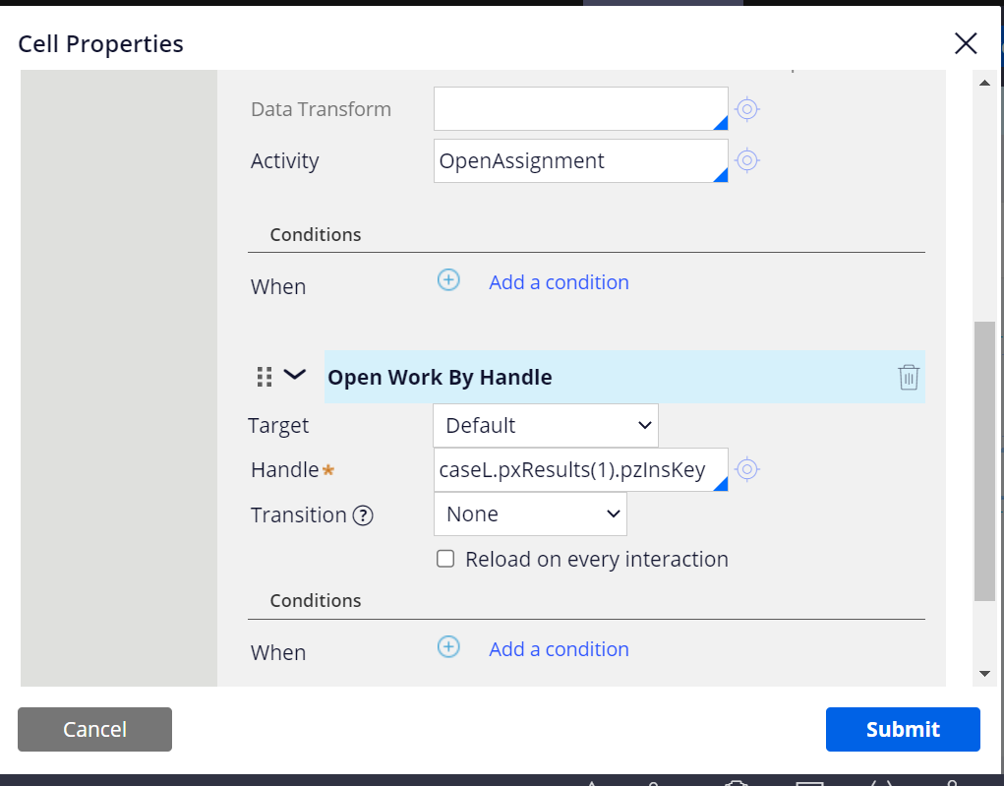Image resolution: width=1004 pixels, height=786 pixels.
Task: Delete the Open Work By Handle action
Action: (908, 376)
